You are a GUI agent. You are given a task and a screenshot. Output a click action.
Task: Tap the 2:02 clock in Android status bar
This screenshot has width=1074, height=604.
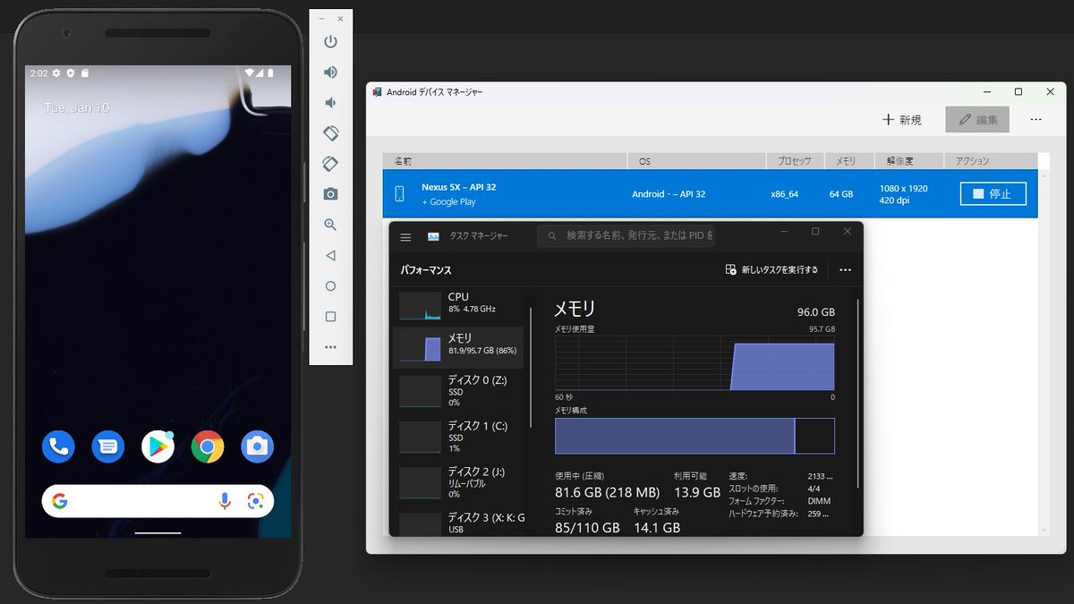coord(38,72)
